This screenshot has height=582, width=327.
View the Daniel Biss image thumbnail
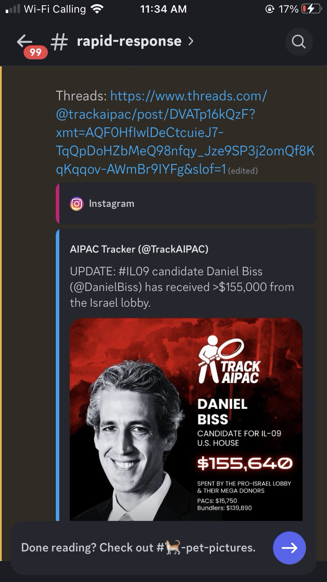(x=186, y=419)
